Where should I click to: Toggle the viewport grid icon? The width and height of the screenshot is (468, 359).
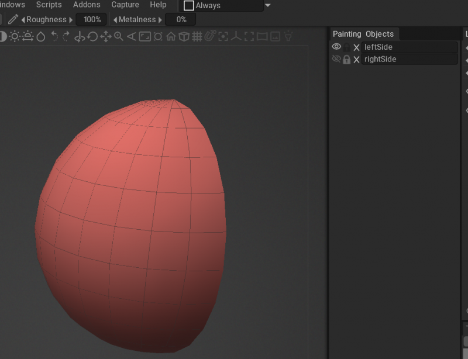click(x=197, y=37)
